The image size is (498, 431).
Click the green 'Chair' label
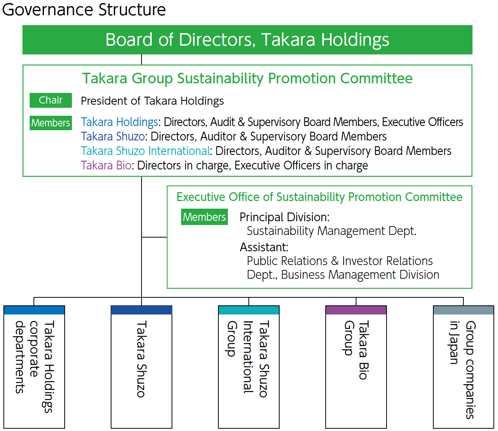pyautogui.click(x=51, y=101)
